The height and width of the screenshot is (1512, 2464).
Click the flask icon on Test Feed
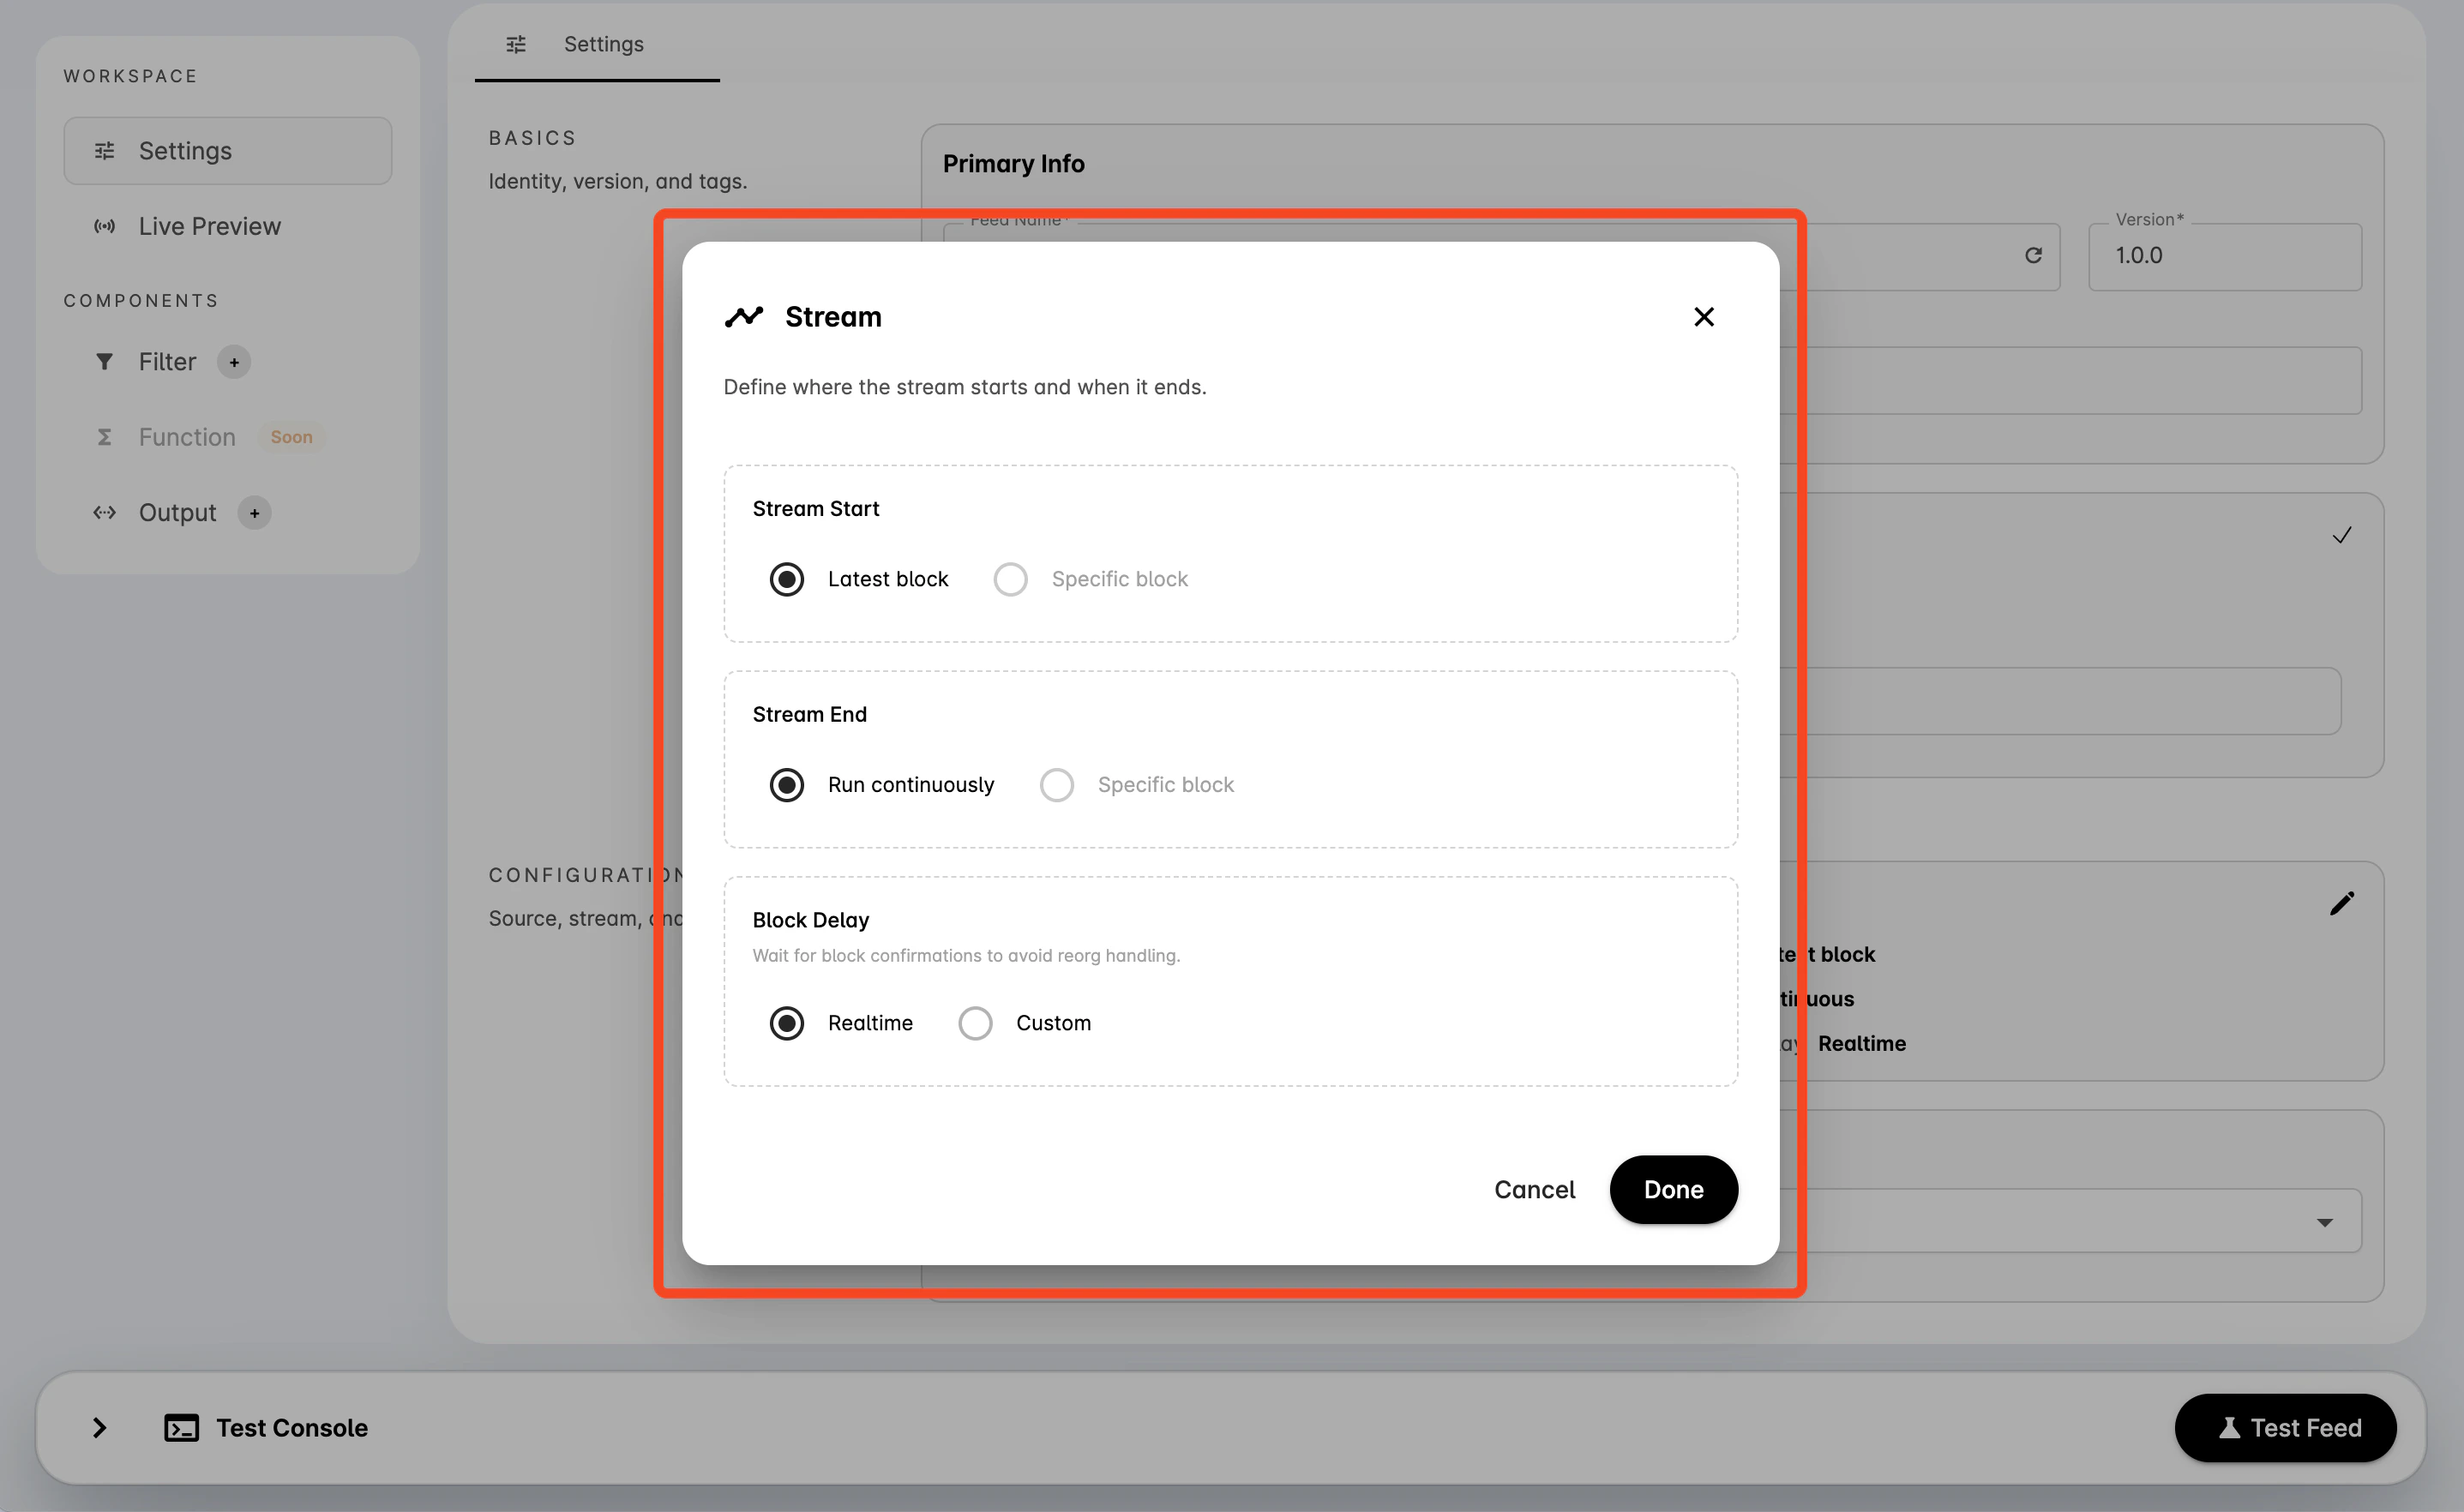coord(2229,1428)
